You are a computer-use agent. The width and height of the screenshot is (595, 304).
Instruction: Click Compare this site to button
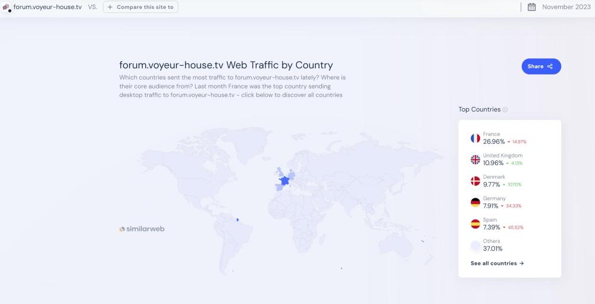[140, 7]
